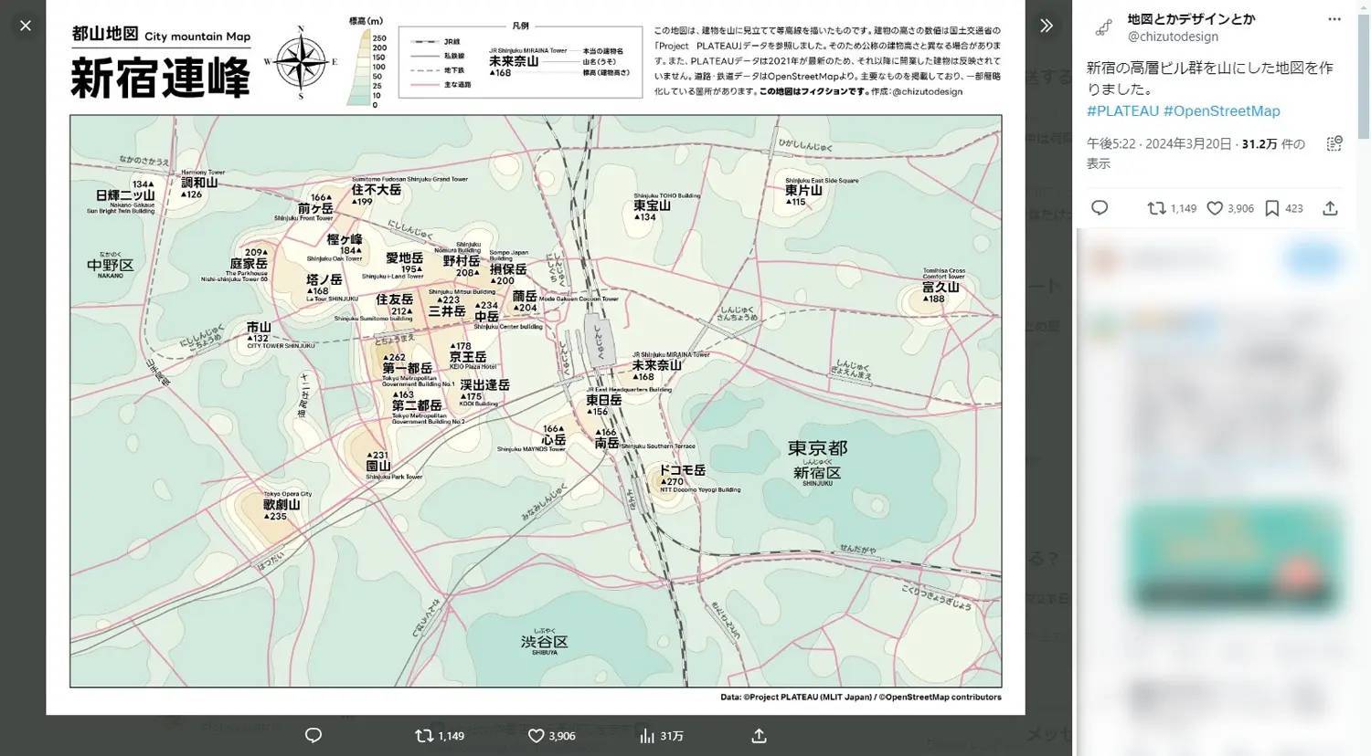Click the 第一都岳 peak label
Viewport: 1371px width, 756px height.
(x=407, y=368)
